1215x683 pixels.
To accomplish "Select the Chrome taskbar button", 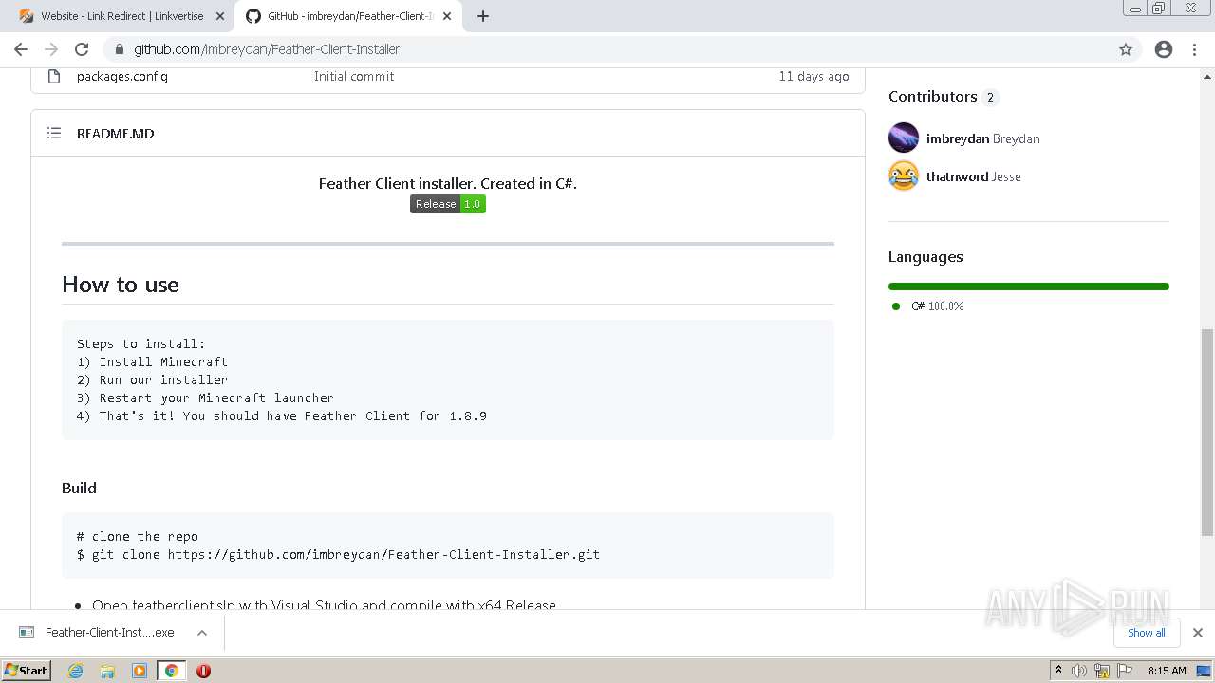I will pos(172,671).
